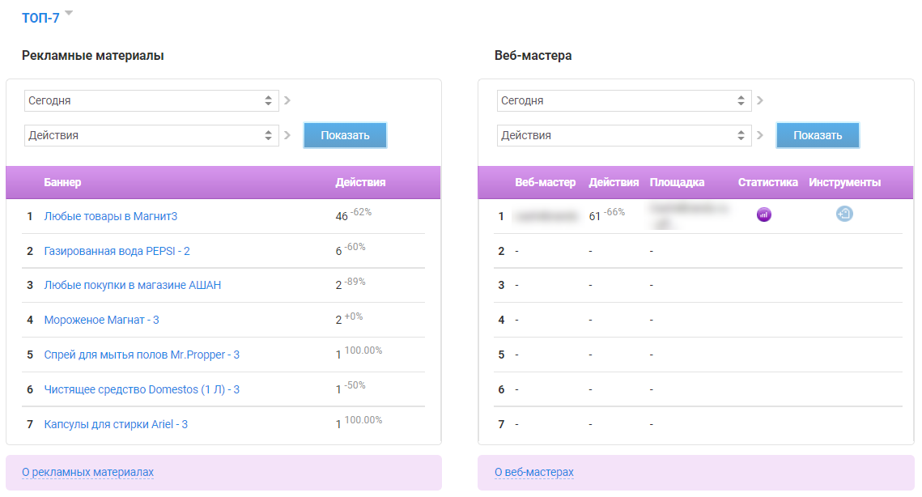Expand the ТОП-7 dropdown arrow
This screenshot has height=497, width=922.
pos(69,14)
